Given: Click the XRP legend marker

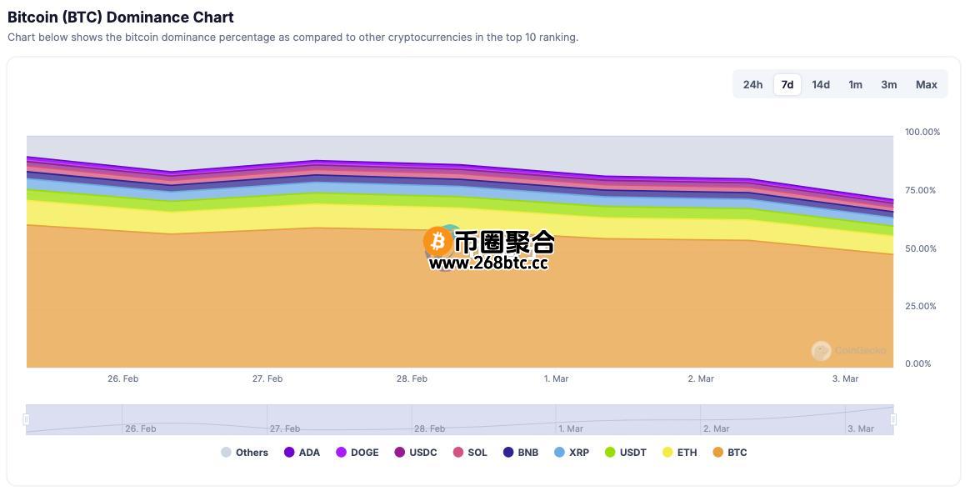Looking at the screenshot, I should 559,453.
